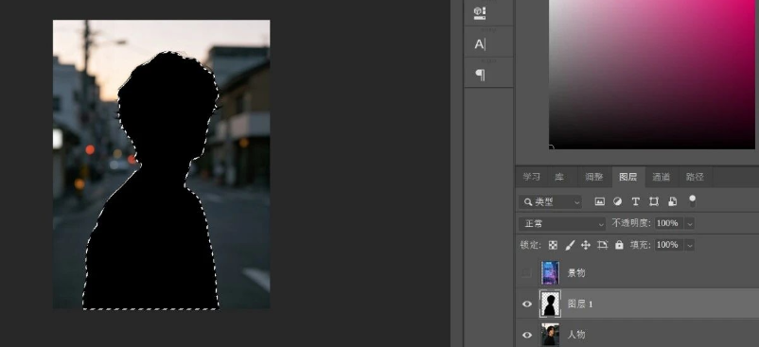This screenshot has width=759, height=347.
Task: Switch to the 库 tab
Action: [559, 177]
